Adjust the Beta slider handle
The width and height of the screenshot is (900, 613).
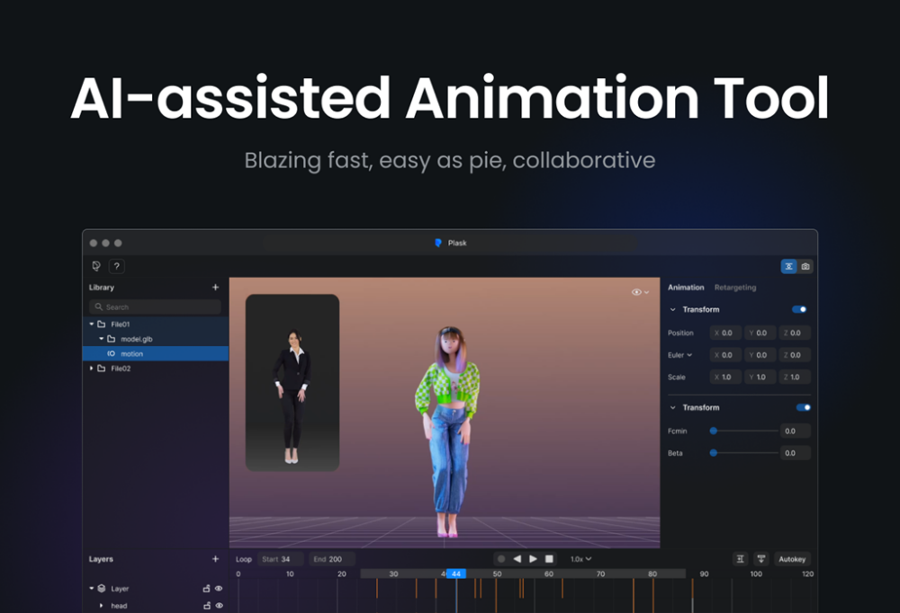[714, 453]
